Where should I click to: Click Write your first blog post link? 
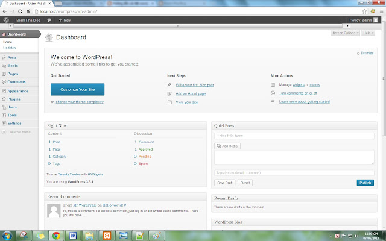coord(195,85)
